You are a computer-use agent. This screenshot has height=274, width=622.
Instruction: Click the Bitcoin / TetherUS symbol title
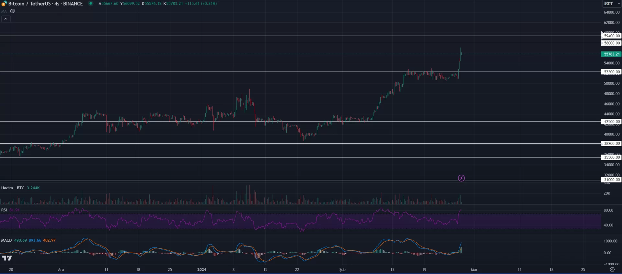(x=45, y=4)
